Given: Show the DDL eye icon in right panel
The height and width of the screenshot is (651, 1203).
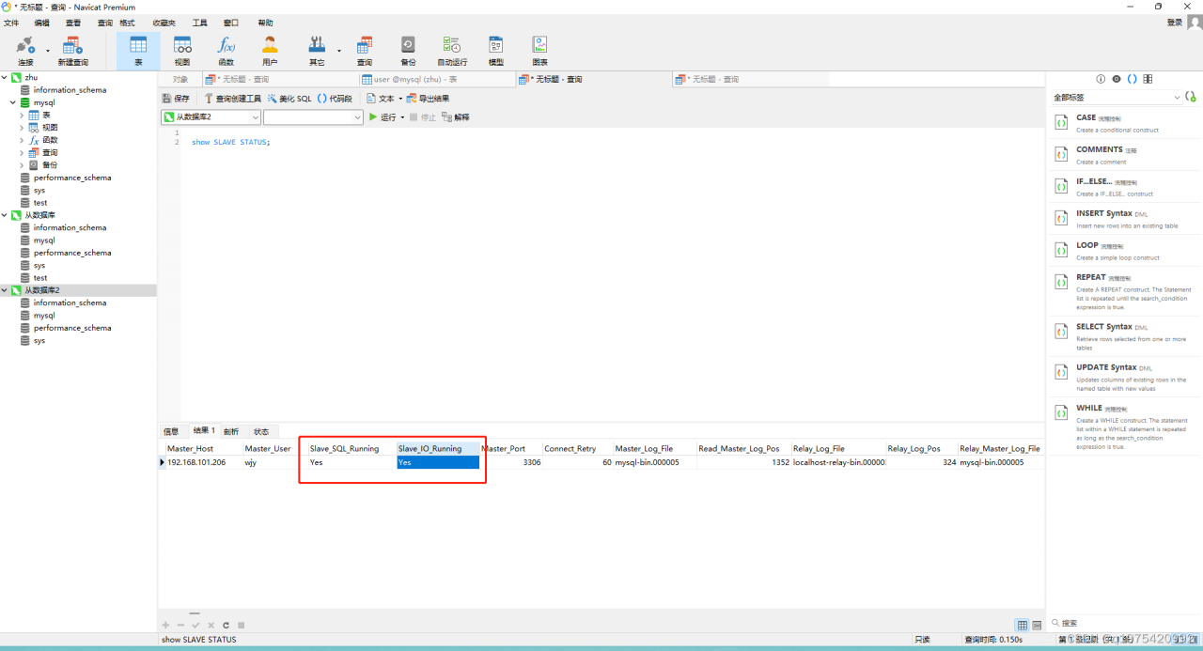Looking at the screenshot, I should click(1117, 79).
